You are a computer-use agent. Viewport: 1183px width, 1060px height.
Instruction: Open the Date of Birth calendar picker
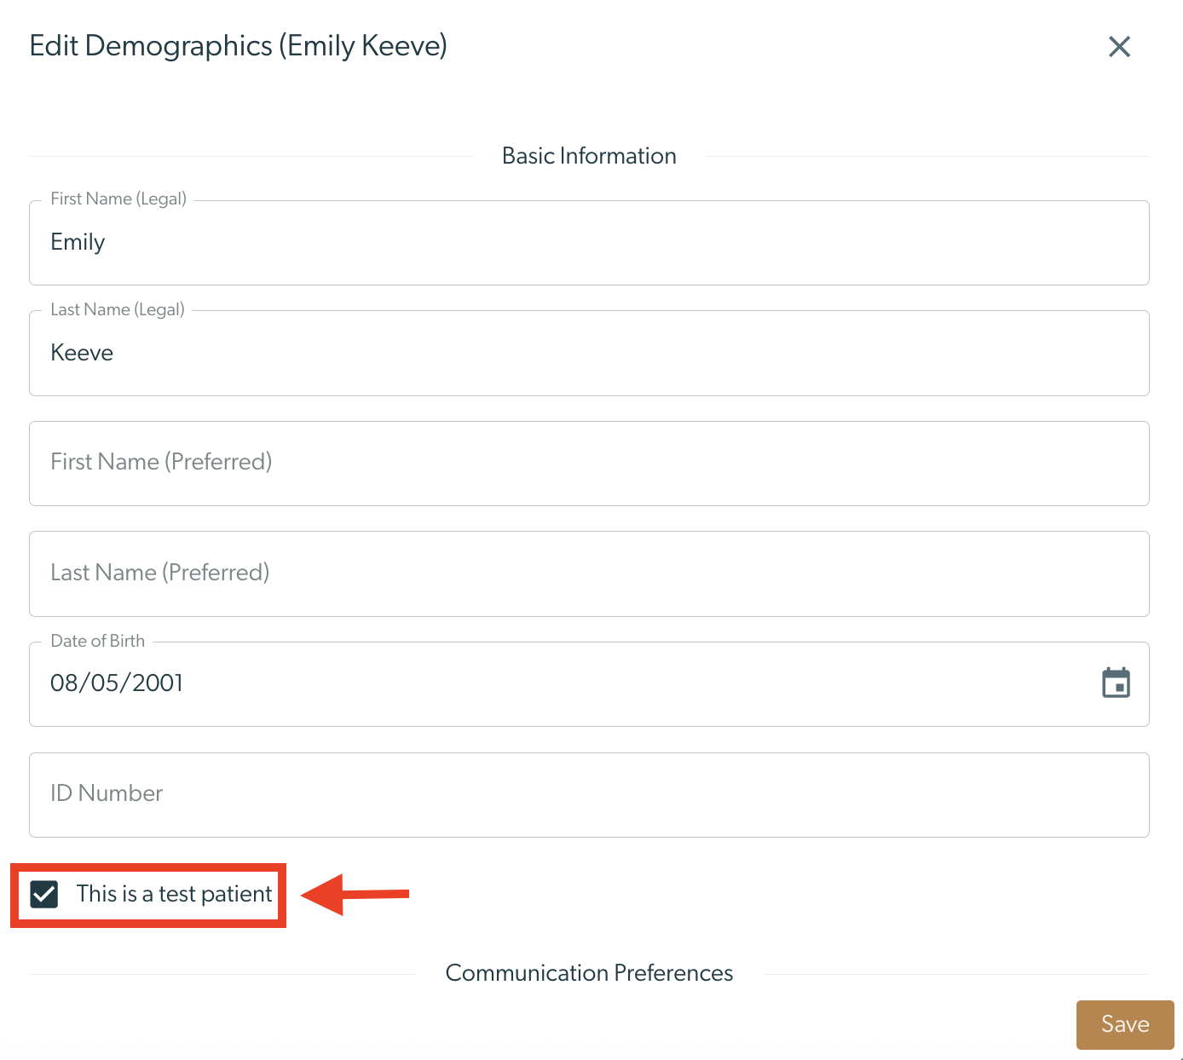1116,683
